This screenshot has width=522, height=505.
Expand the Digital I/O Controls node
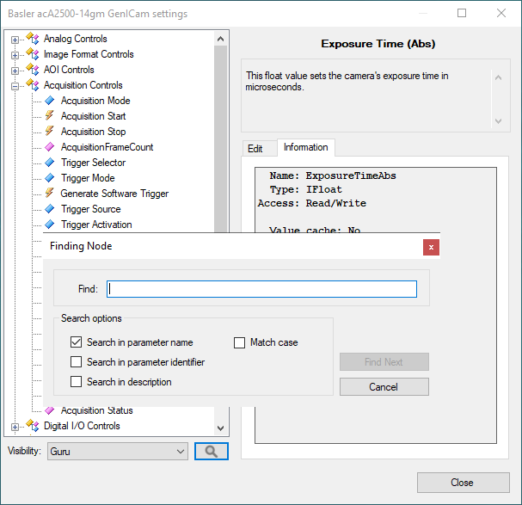(x=15, y=426)
